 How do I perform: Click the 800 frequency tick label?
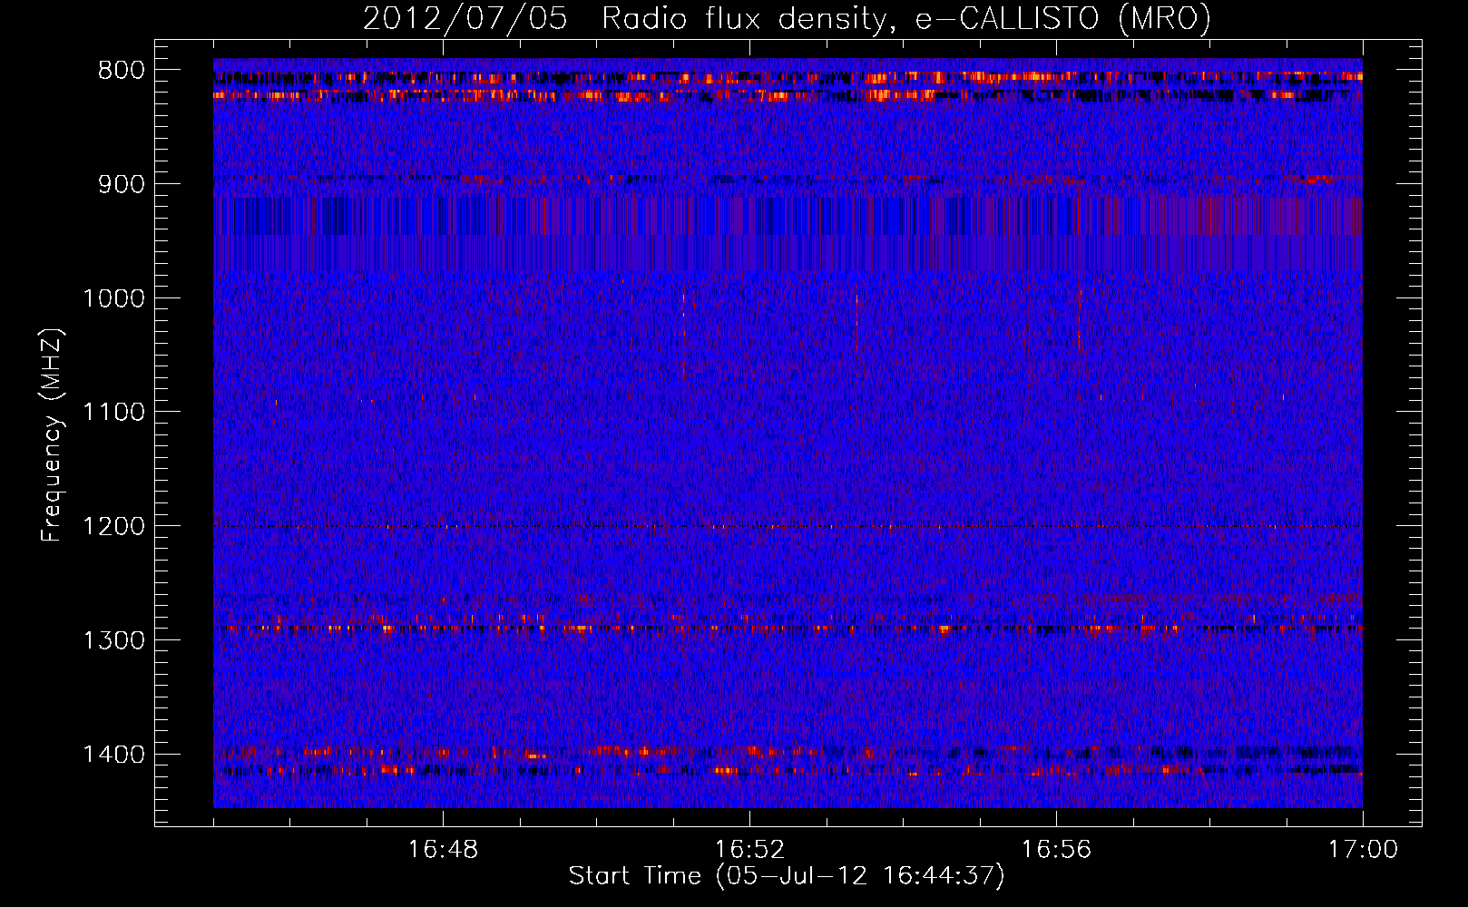coord(122,71)
